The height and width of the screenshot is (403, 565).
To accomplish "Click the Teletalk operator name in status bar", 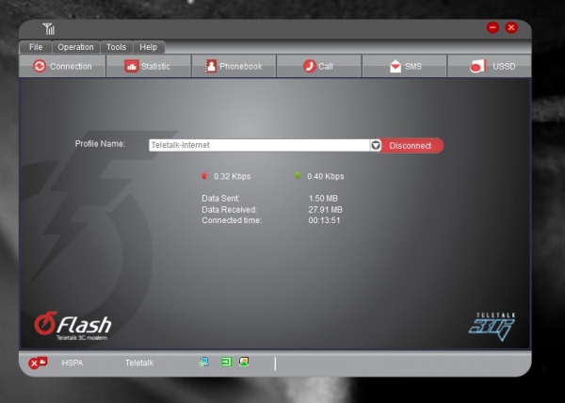I will 139,363.
